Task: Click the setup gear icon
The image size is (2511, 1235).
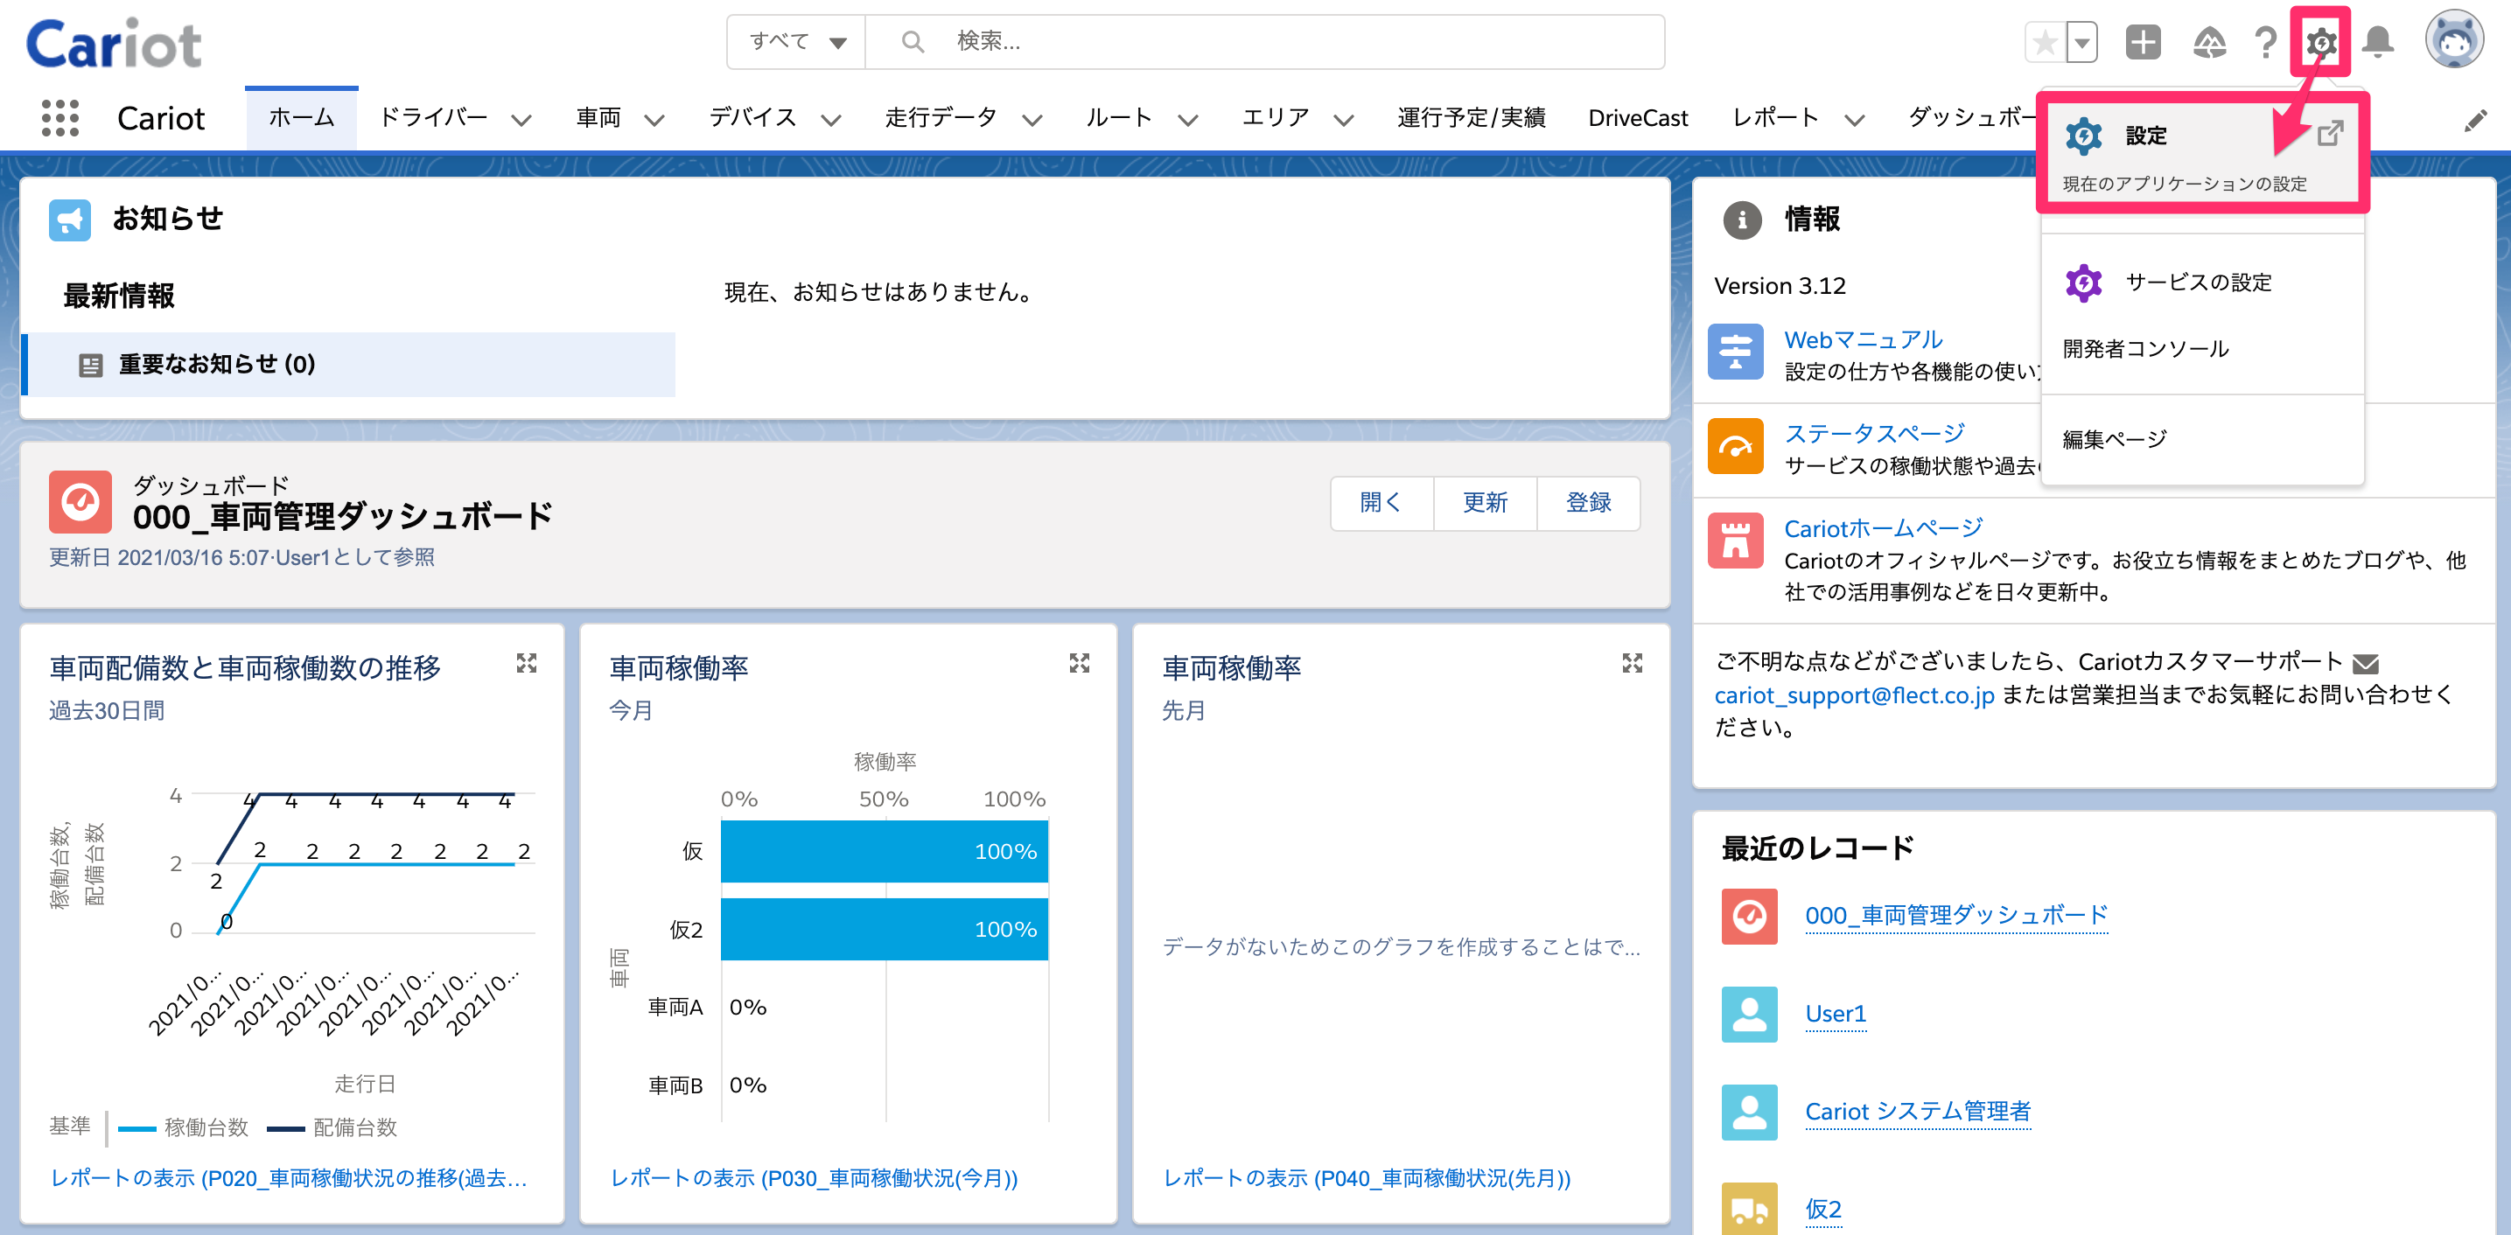Action: (x=2321, y=42)
